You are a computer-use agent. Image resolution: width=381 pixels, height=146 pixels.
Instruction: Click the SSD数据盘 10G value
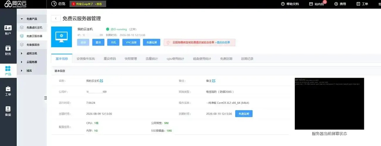169,131
